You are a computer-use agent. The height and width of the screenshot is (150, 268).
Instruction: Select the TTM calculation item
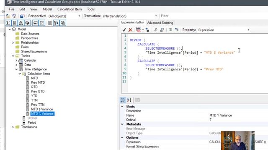[34, 100]
